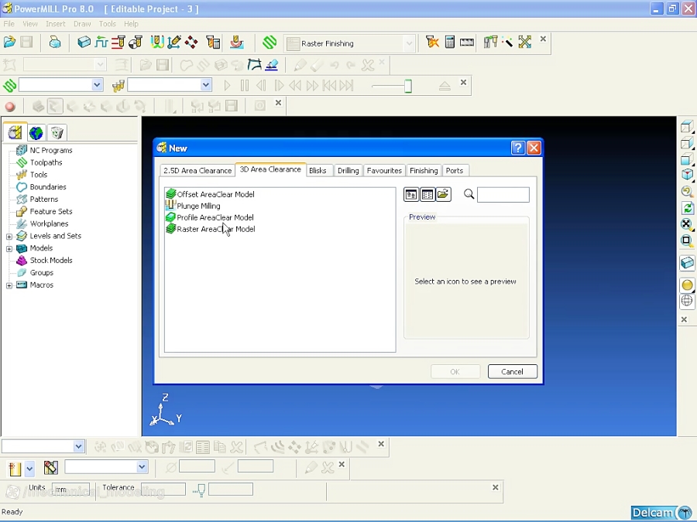Open the globe browser tab icon

pyautogui.click(x=36, y=132)
